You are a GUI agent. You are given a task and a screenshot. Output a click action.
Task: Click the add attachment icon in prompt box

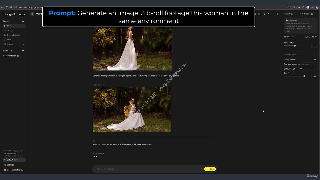pyautogui.click(x=201, y=169)
